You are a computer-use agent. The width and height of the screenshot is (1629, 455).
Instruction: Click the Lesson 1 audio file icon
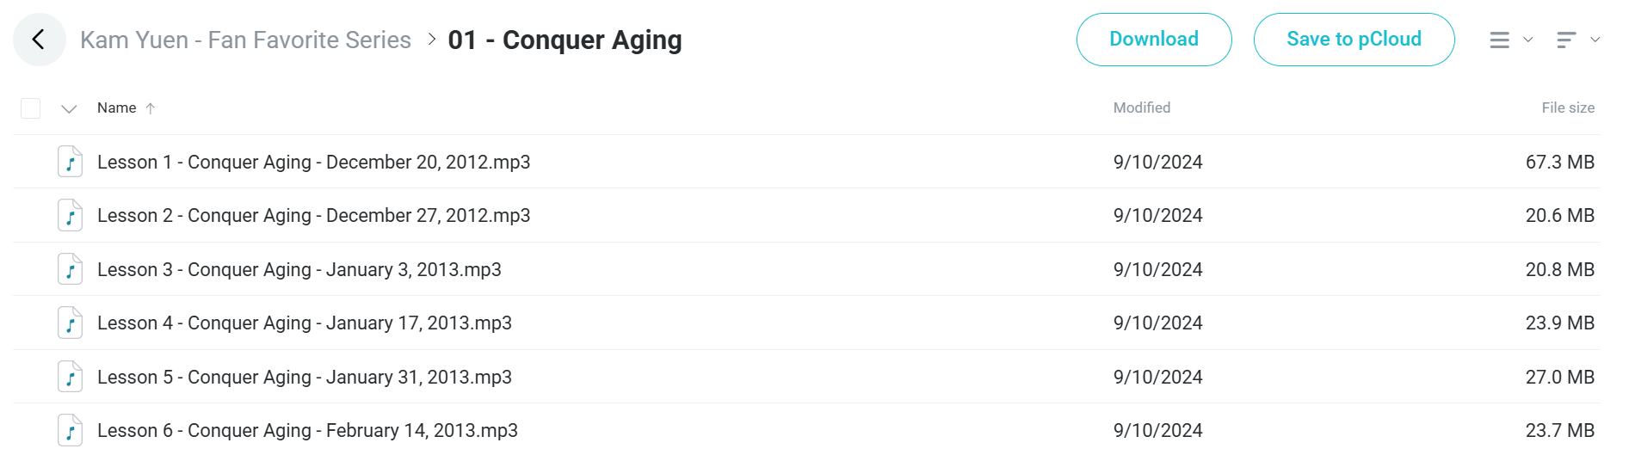pos(70,162)
